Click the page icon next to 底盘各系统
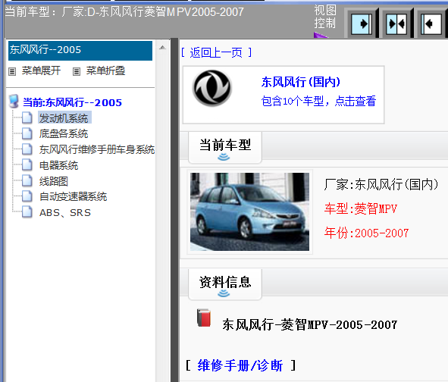Screen dimensions: 448x382 [27, 133]
